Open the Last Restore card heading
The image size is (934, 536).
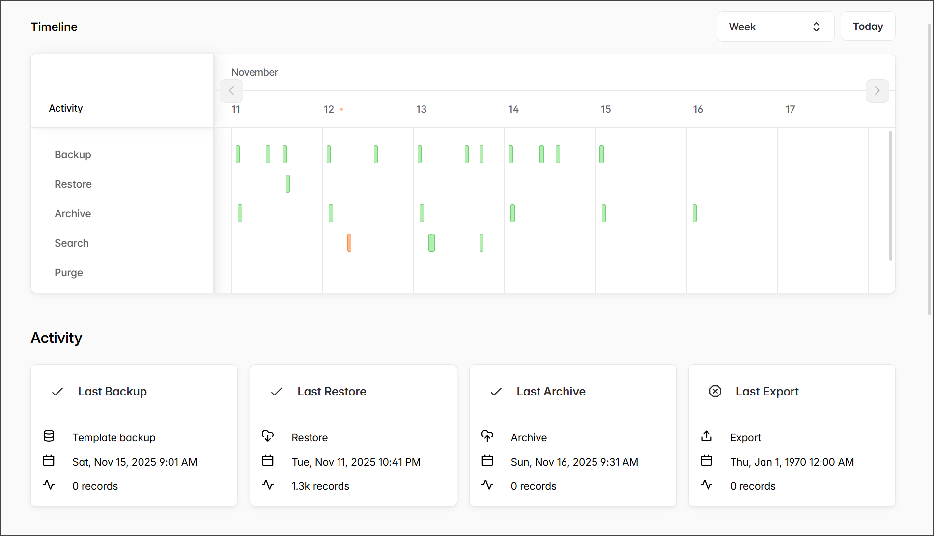(332, 392)
